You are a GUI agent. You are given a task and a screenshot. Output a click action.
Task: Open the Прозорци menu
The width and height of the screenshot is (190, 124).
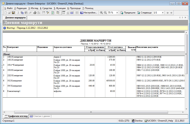pos(74,8)
